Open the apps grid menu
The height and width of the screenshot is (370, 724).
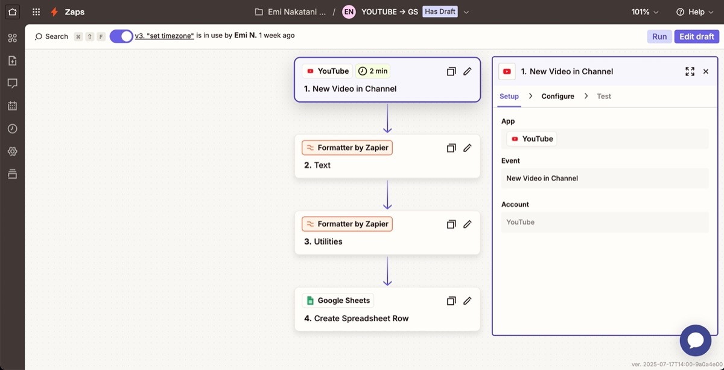[x=36, y=12]
